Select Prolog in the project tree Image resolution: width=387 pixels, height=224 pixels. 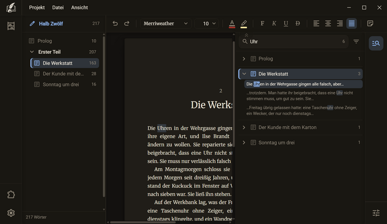63,41
